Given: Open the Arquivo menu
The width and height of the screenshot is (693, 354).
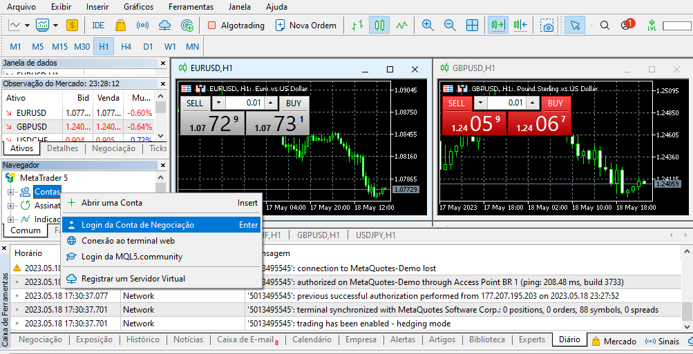Looking at the screenshot, I should point(21,7).
